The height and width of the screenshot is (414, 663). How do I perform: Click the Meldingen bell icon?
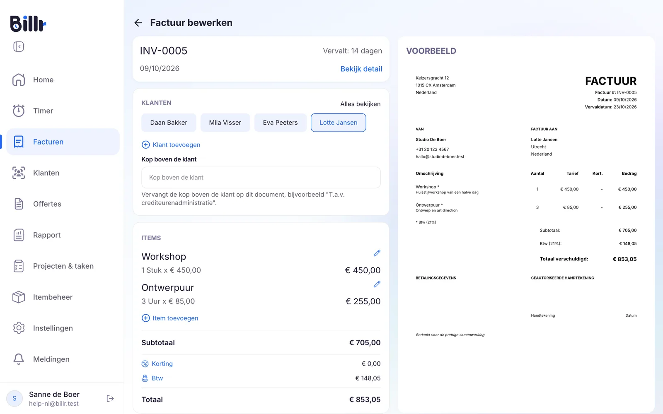19,359
